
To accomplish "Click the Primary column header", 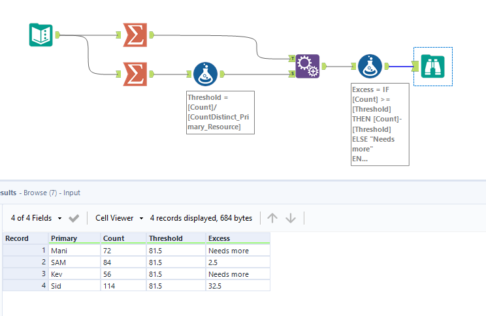I will [64, 238].
